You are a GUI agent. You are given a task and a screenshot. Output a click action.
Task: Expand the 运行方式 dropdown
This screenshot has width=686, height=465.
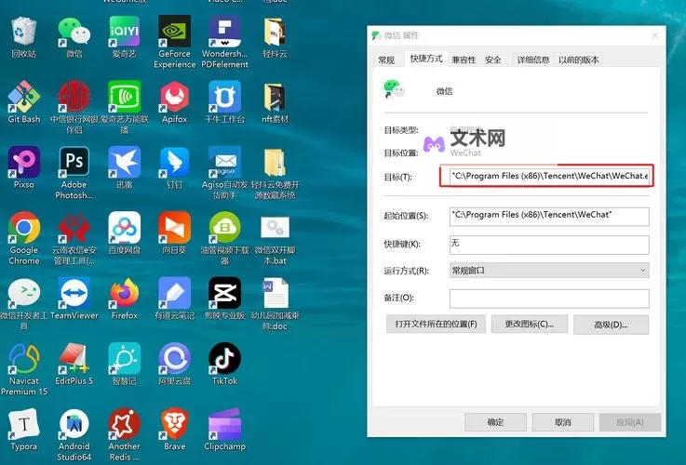pos(549,271)
